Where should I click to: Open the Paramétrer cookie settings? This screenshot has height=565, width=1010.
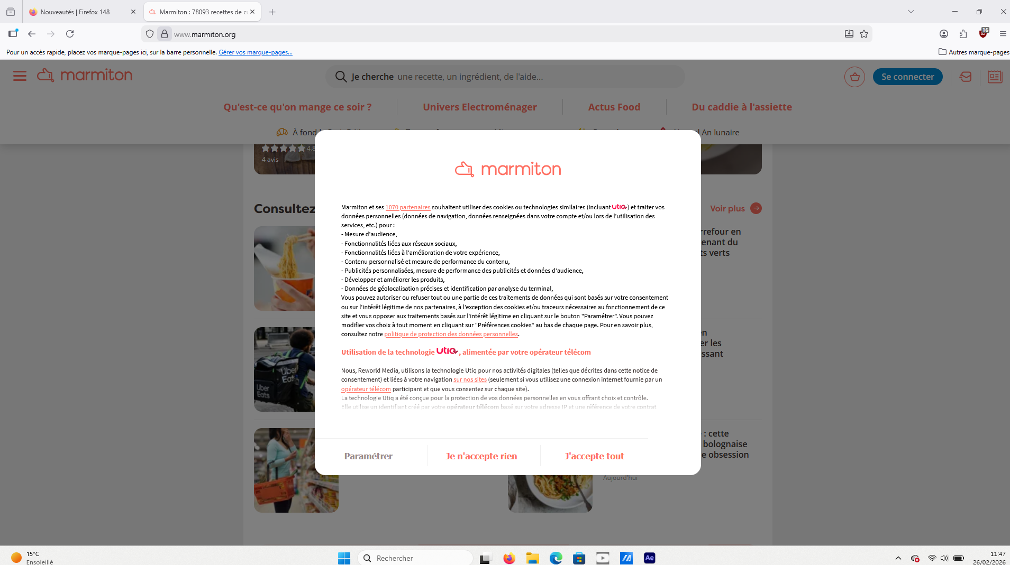(368, 456)
